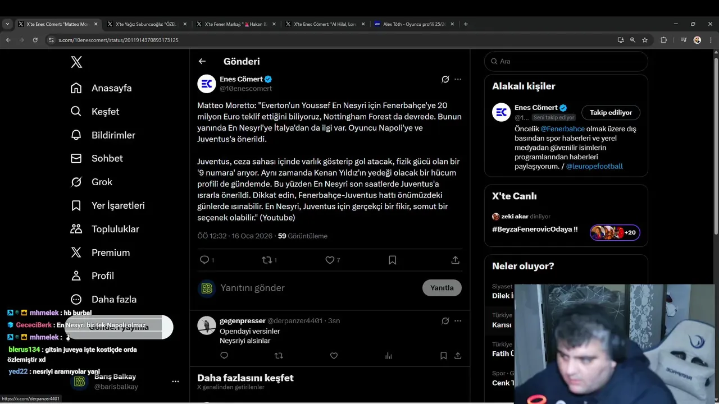Click Grok icon on gegenpresser reply
This screenshot has width=719, height=404.
[445, 321]
